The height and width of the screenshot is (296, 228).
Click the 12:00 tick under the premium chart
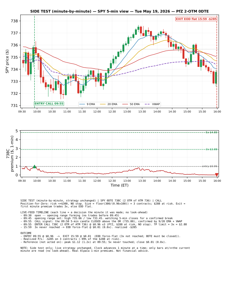click(97, 181)
